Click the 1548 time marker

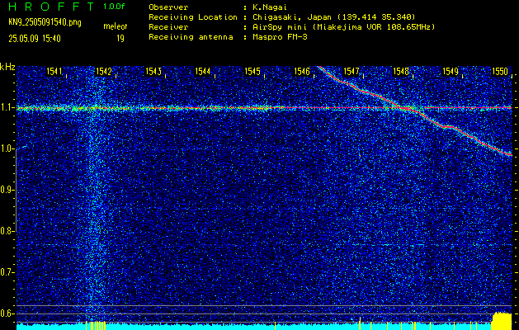[401, 71]
